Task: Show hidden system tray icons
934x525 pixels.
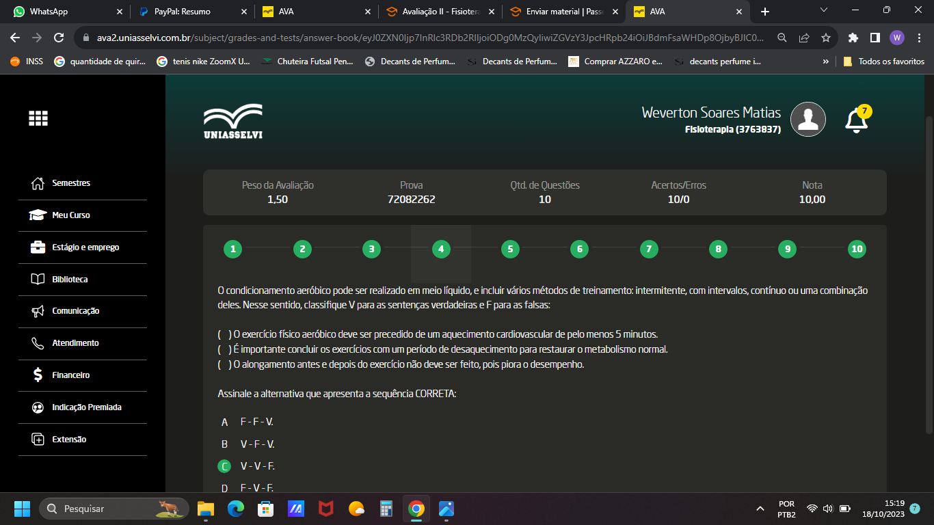Action: click(x=760, y=509)
